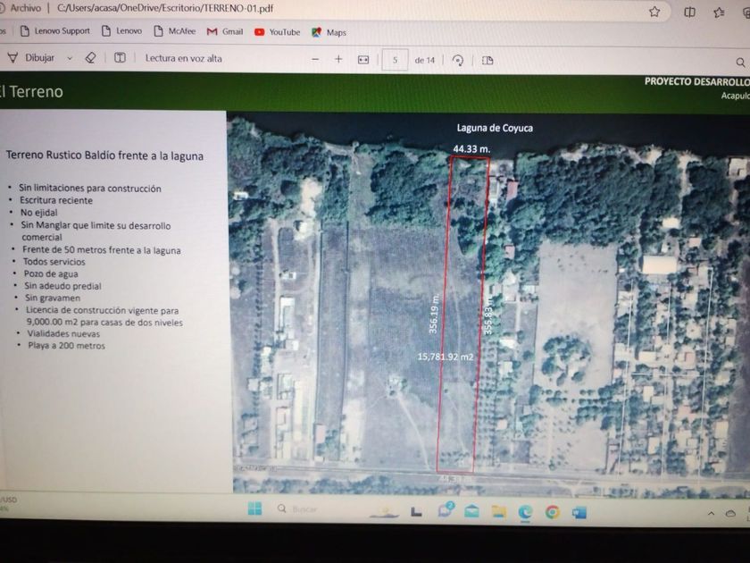Open the Favorites list icon in the browser toolbar
The image size is (750, 563).
pyautogui.click(x=719, y=12)
